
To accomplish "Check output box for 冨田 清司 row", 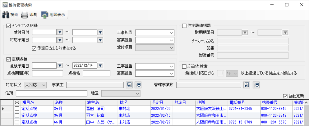I will coord(17,109).
